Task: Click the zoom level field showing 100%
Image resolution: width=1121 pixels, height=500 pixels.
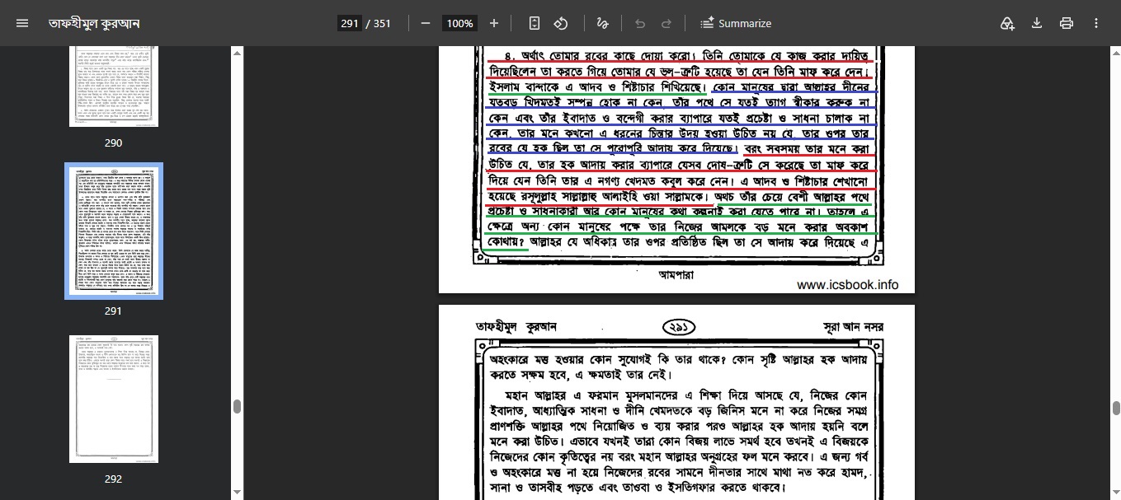Action: [x=459, y=23]
